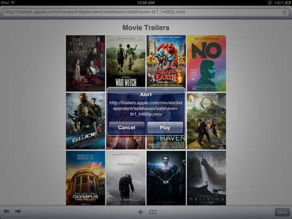Tap the back navigation arrow
The height and width of the screenshot is (219, 292).
click(7, 212)
